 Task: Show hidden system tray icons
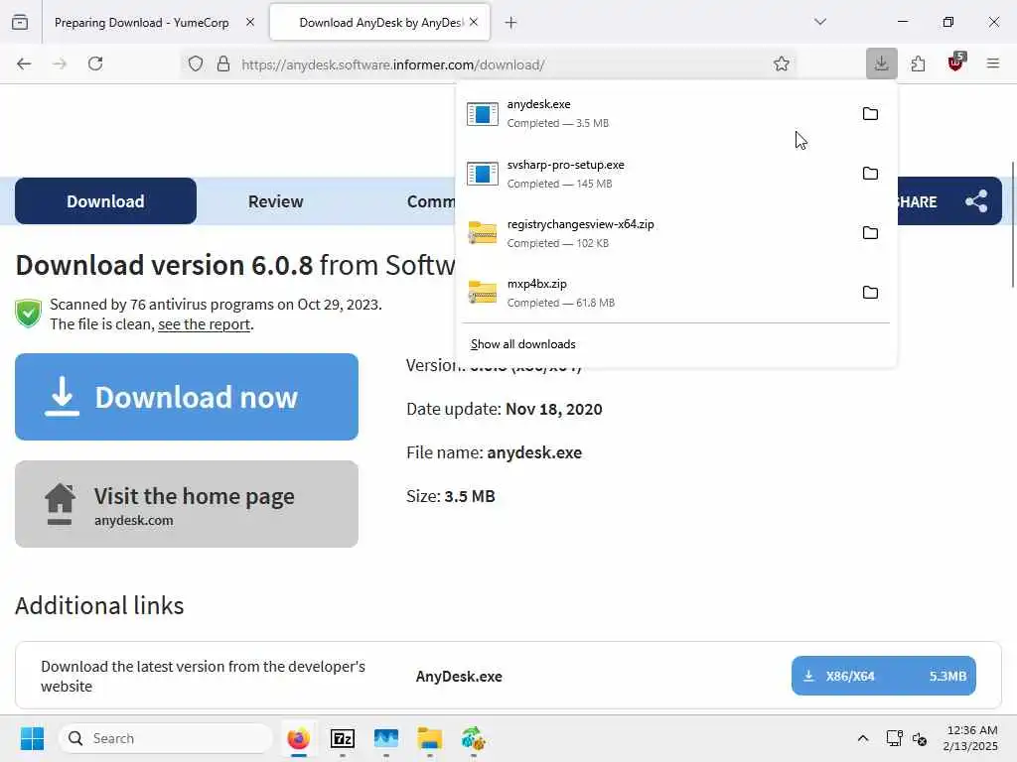click(x=863, y=738)
